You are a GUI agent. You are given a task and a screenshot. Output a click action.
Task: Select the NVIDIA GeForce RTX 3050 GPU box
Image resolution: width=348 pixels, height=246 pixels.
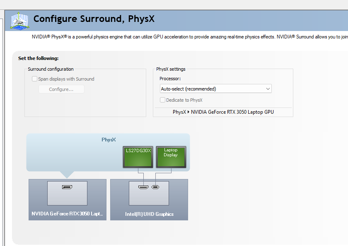click(68, 200)
